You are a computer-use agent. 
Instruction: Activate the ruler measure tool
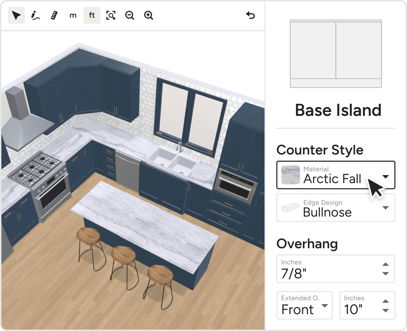[54, 16]
